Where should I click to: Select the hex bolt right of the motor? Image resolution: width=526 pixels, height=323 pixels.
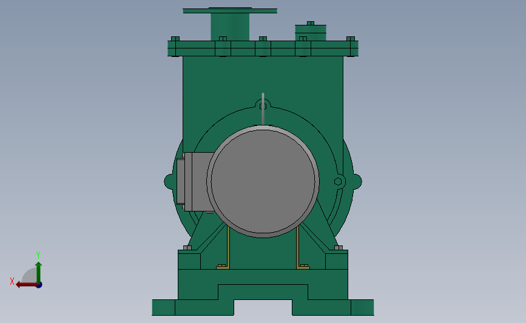(x=338, y=182)
